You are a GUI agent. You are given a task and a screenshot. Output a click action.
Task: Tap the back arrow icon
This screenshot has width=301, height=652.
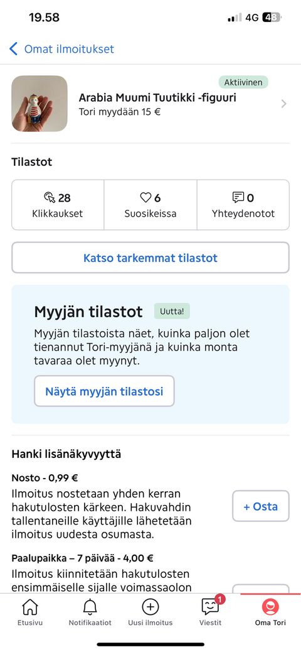click(x=13, y=49)
